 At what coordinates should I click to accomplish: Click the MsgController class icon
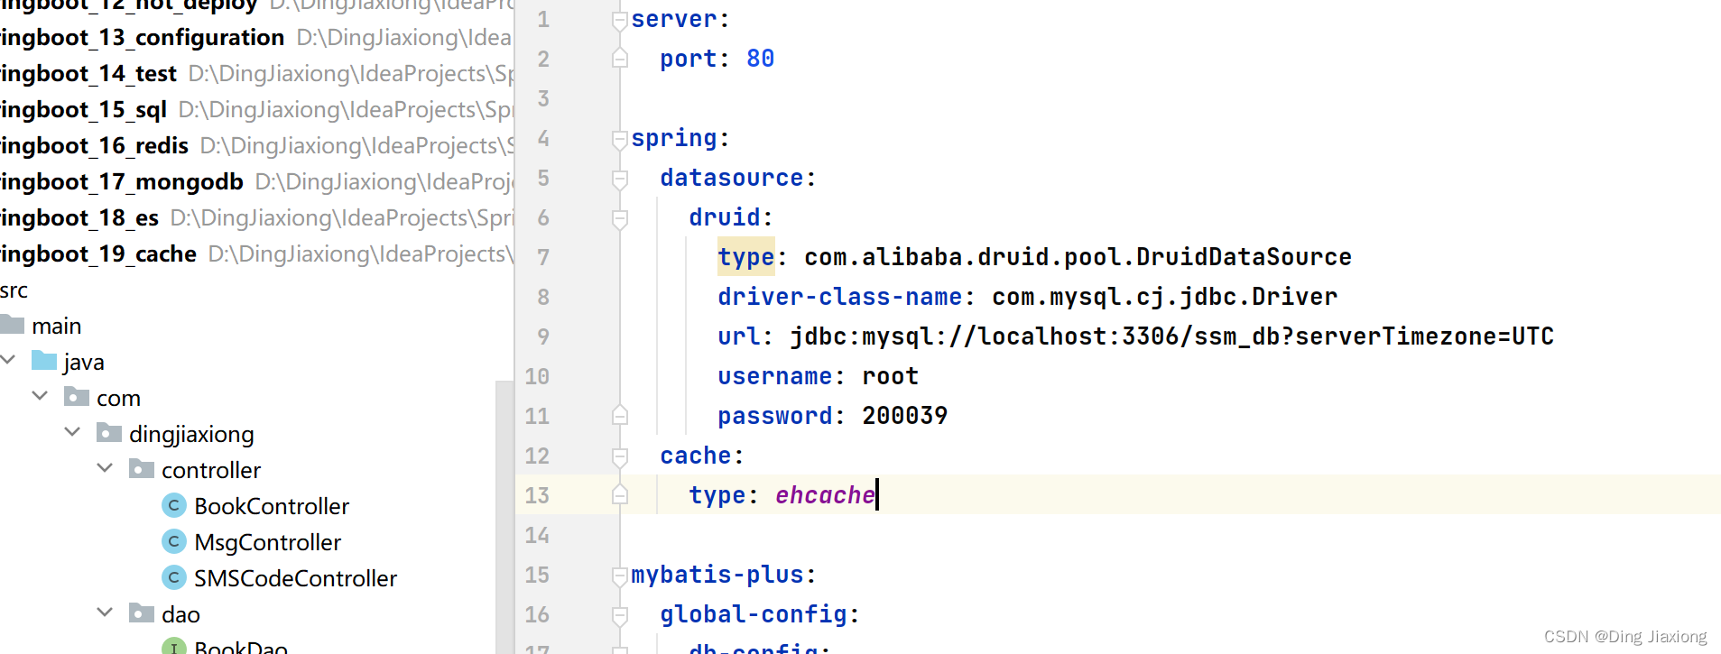point(174,541)
